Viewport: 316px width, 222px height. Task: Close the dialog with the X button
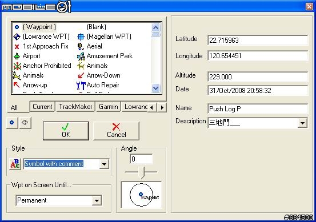click(x=309, y=6)
